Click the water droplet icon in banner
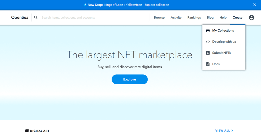This screenshot has width=261, height=132. coord(85,5)
